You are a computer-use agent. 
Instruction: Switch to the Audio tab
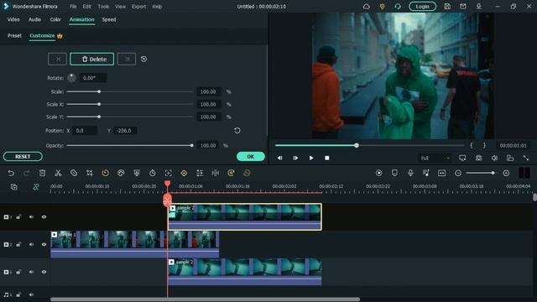tap(34, 19)
